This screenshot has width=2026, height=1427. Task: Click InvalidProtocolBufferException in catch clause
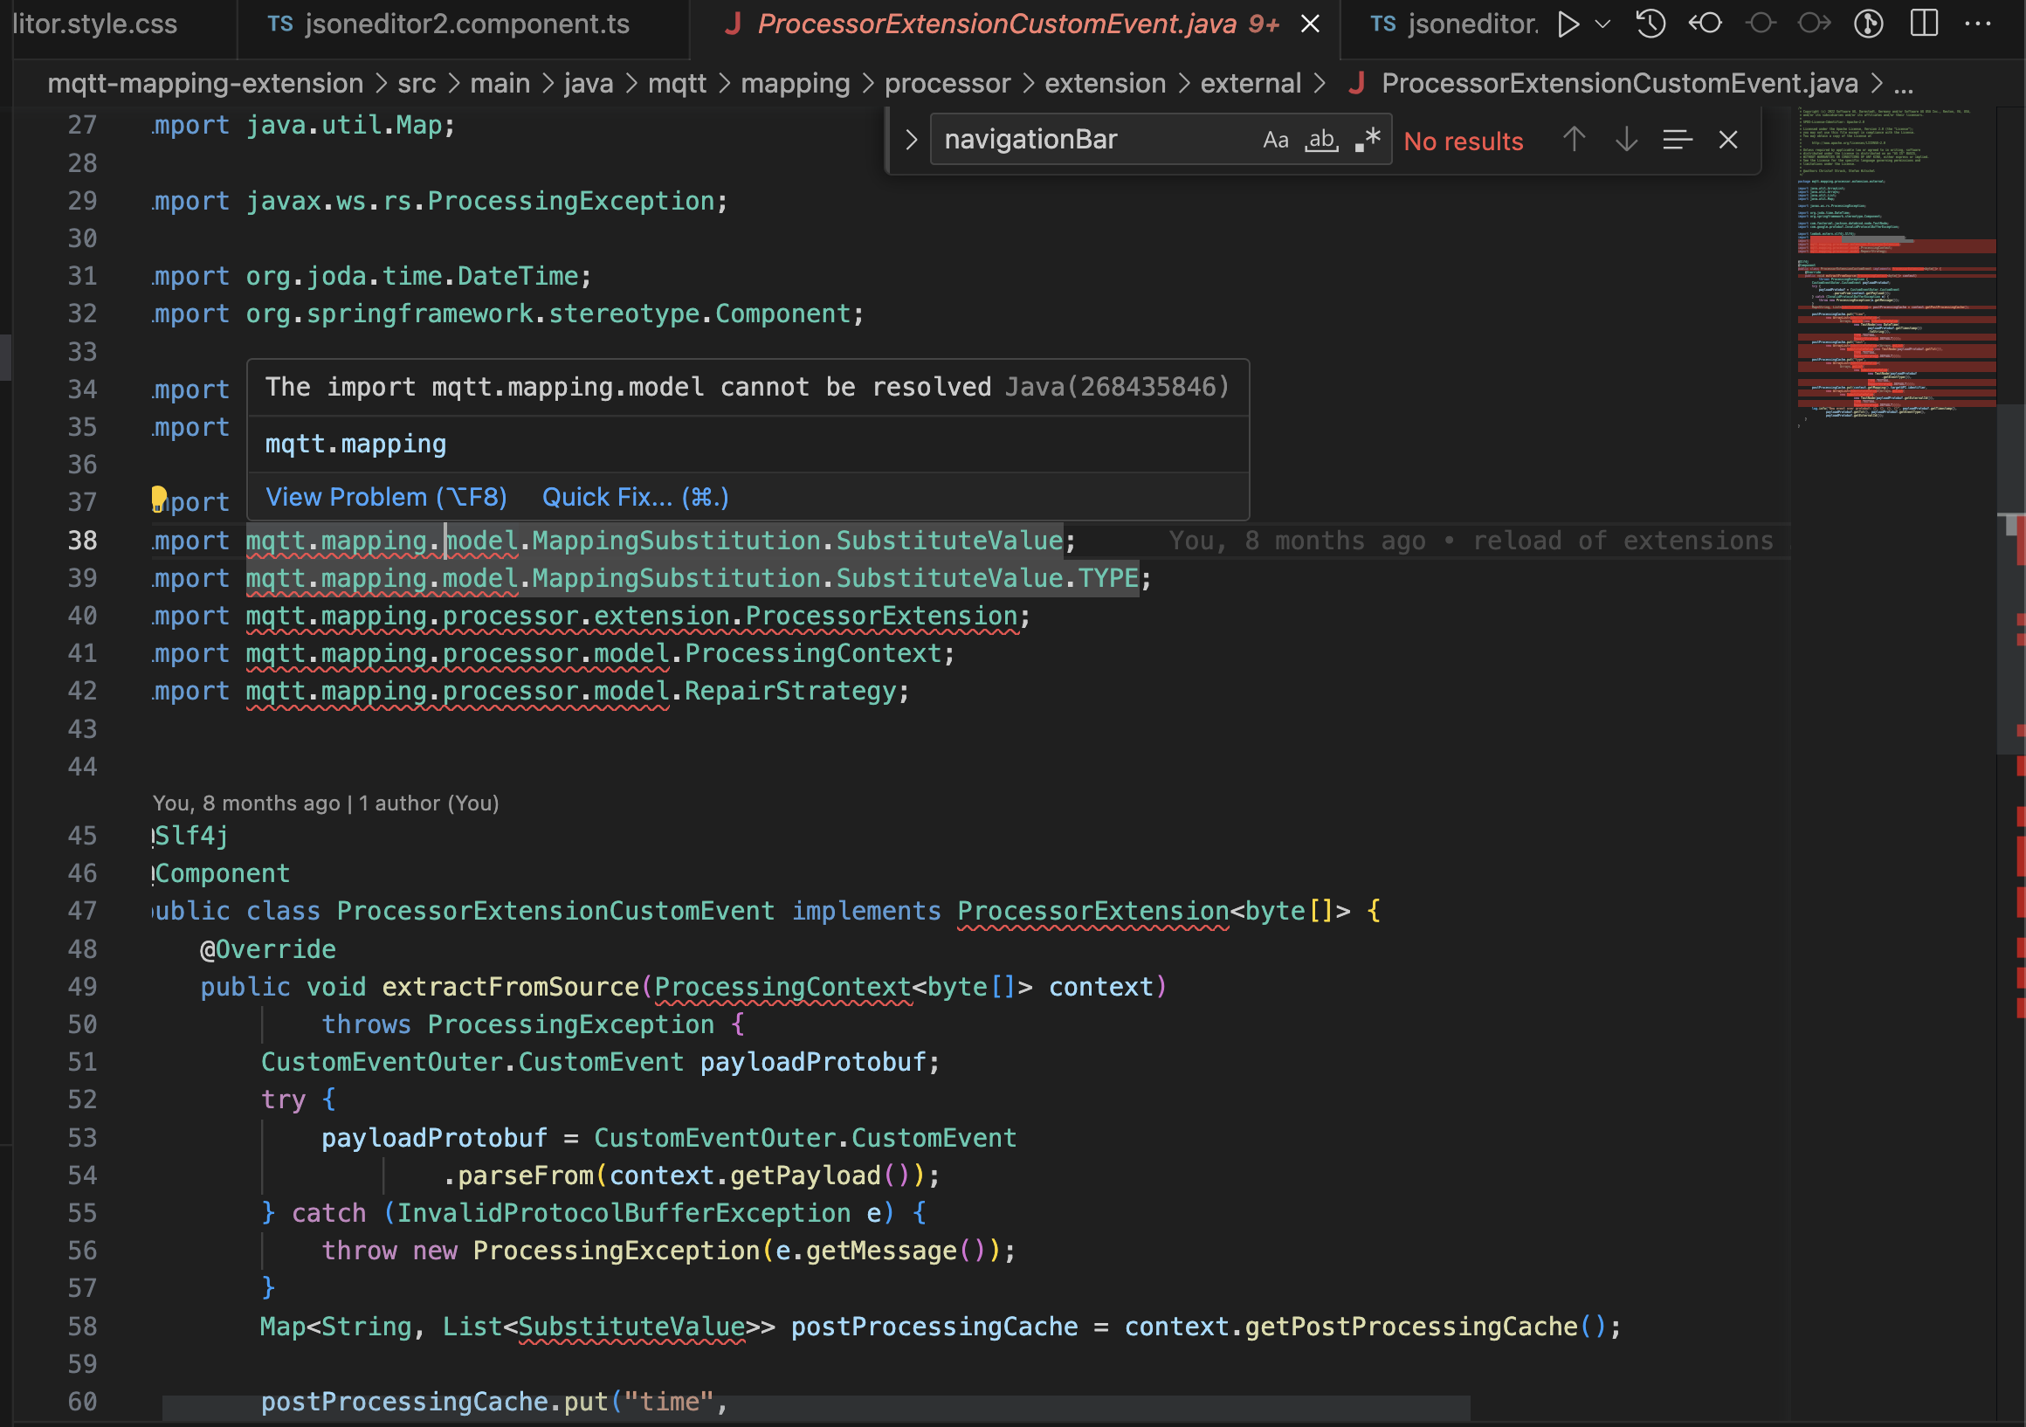coord(624,1212)
